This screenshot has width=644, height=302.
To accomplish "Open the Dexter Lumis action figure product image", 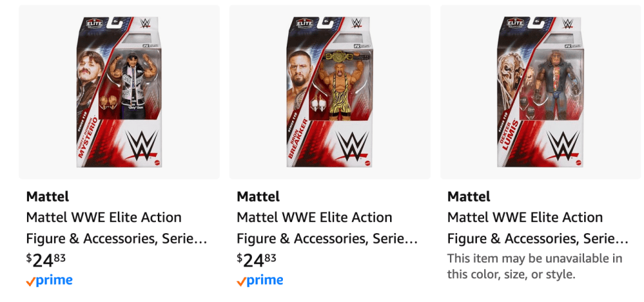I will pos(540,92).
